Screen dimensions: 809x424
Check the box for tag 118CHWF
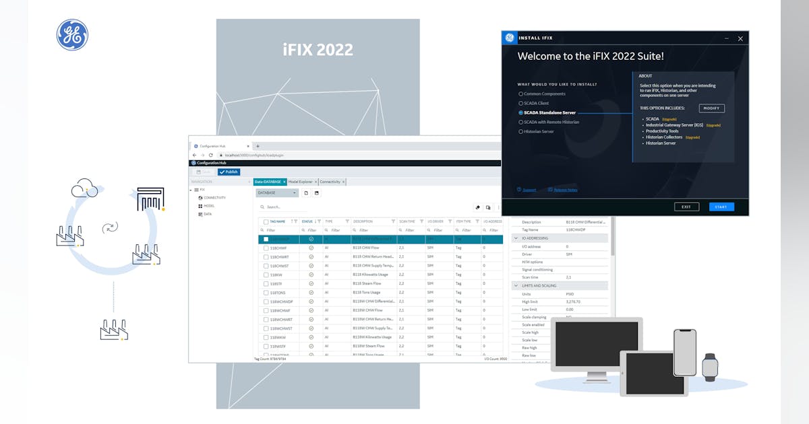pos(266,248)
